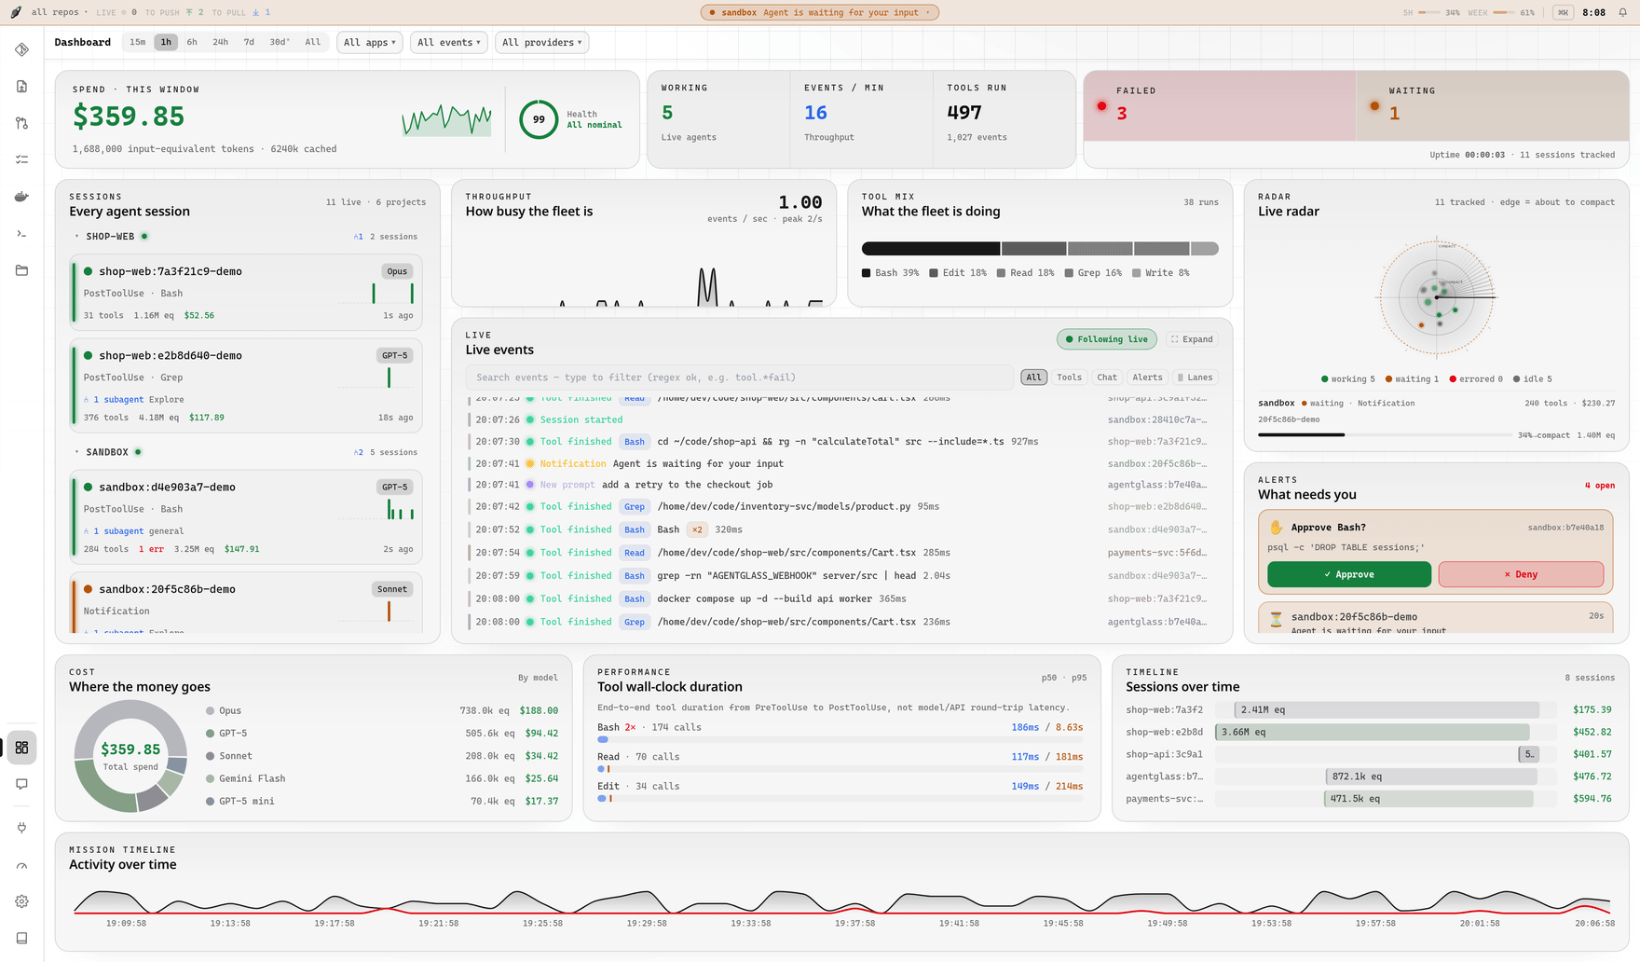
Task: Deny the Bash DROP TABLE request
Action: click(x=1521, y=574)
